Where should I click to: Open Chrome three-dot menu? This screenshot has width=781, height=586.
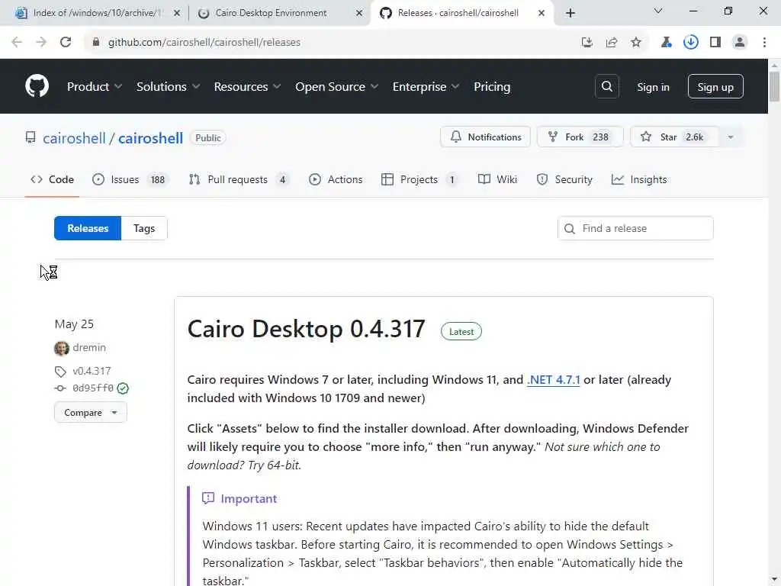(x=764, y=43)
